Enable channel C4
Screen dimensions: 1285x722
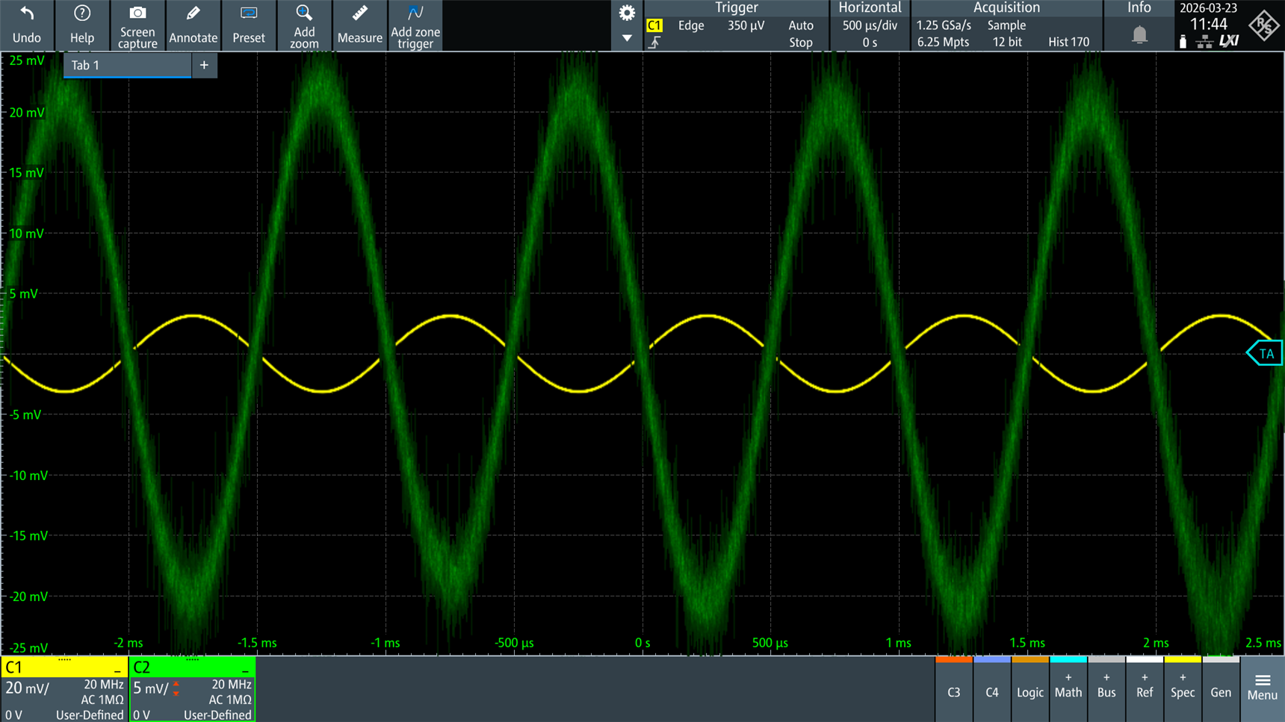click(991, 691)
